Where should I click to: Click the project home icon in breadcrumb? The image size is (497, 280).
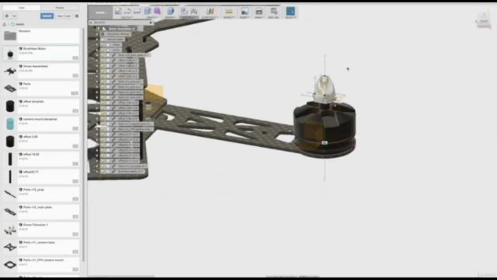[x=5, y=24]
